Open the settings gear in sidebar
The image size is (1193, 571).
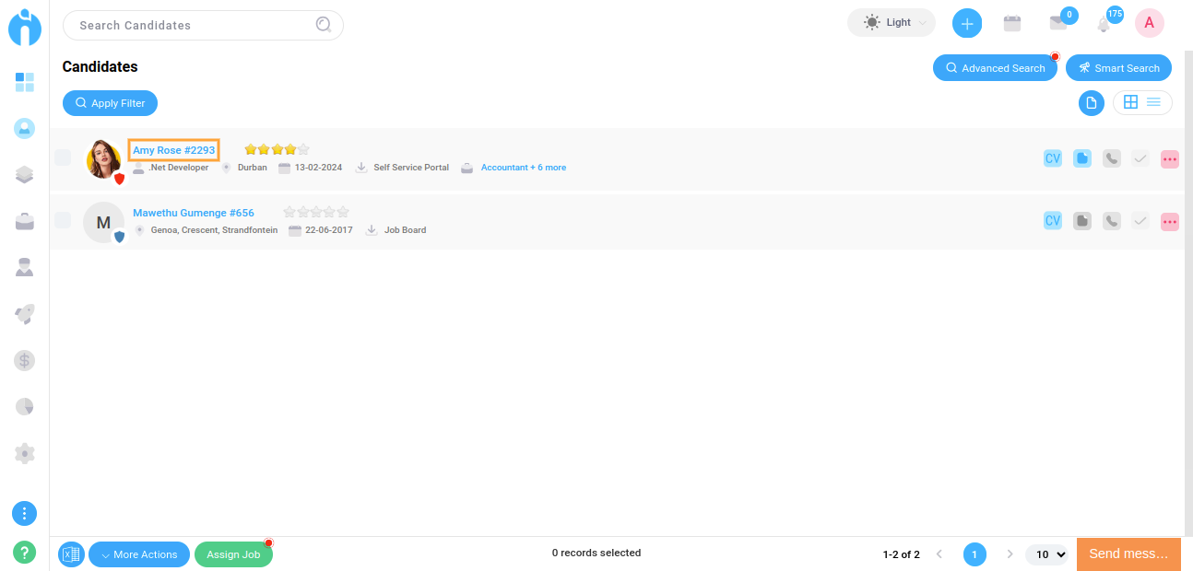(25, 453)
